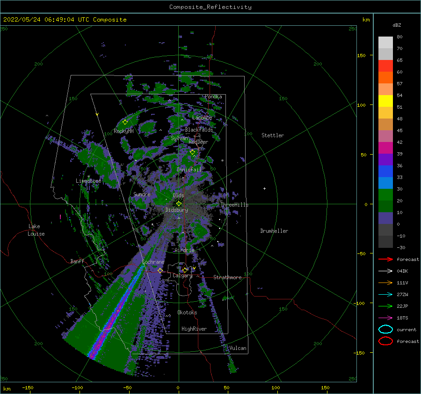Click the 'Airdrie' map label

(x=184, y=250)
